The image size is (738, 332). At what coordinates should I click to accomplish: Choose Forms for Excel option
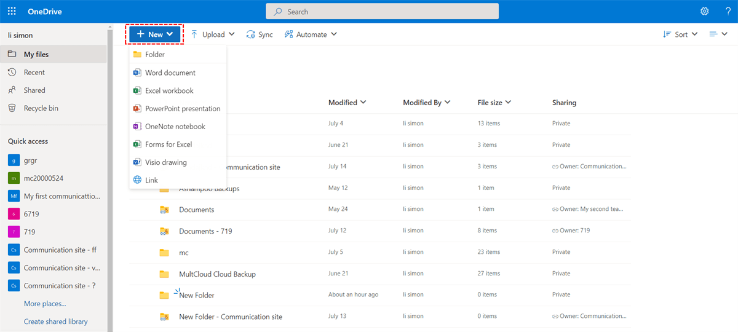click(168, 144)
